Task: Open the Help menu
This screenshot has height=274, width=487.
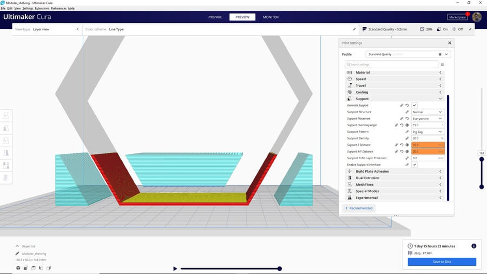Action: pos(71,8)
